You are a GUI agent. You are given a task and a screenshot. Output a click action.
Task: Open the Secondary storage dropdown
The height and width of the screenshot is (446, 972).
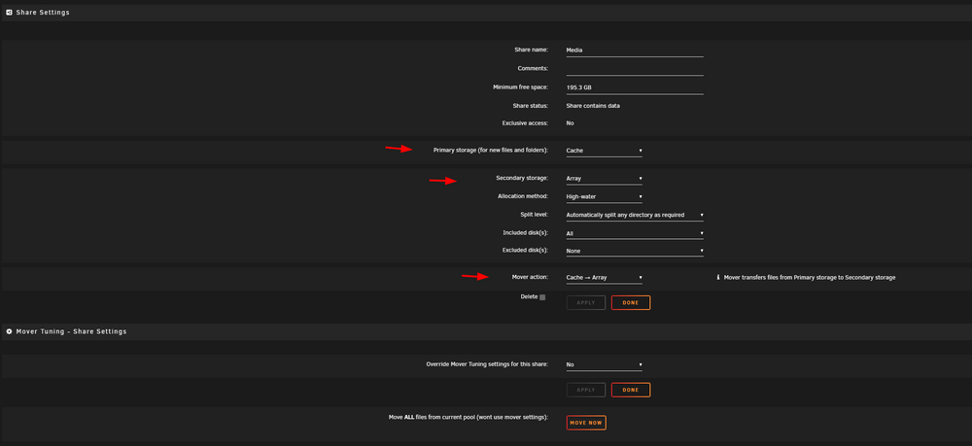click(604, 179)
